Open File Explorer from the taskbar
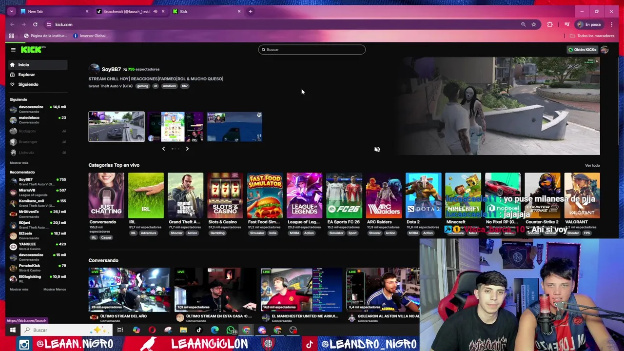 (x=183, y=330)
